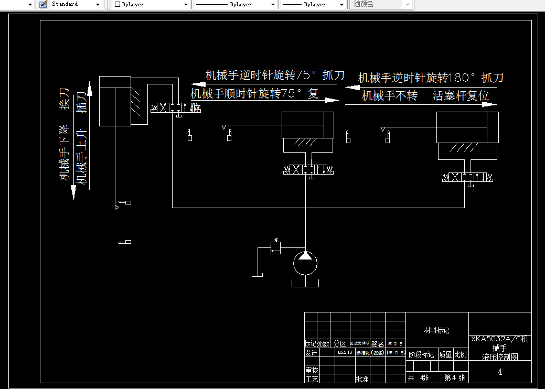Expand the ByLayer color control dropdown

(186, 4)
